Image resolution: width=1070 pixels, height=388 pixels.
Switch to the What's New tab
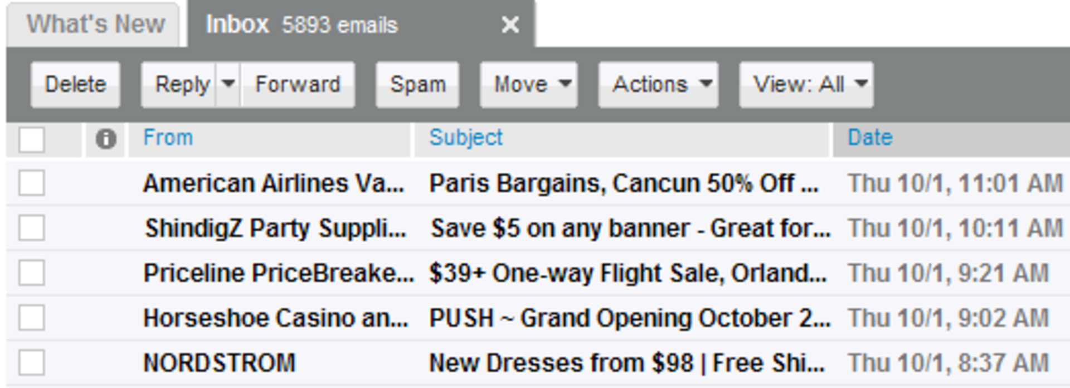[x=95, y=23]
